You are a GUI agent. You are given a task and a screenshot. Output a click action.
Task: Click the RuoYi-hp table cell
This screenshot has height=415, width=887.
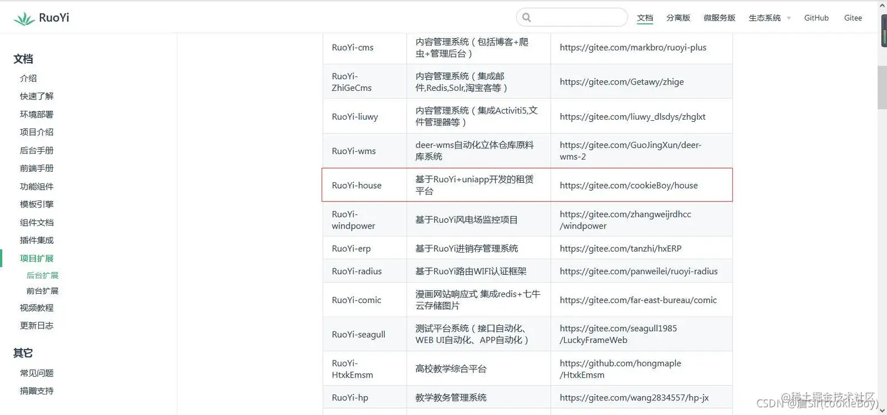point(364,397)
